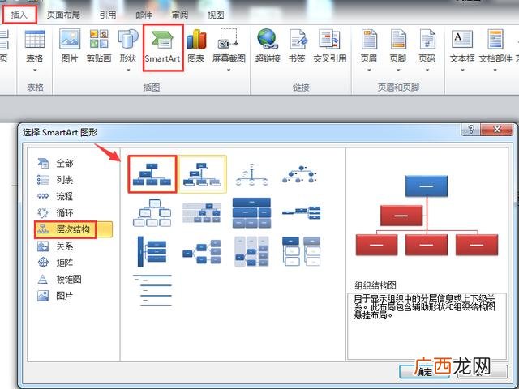Choose the hierarchy list layout thumbnail
The image size is (519, 389).
point(301,251)
